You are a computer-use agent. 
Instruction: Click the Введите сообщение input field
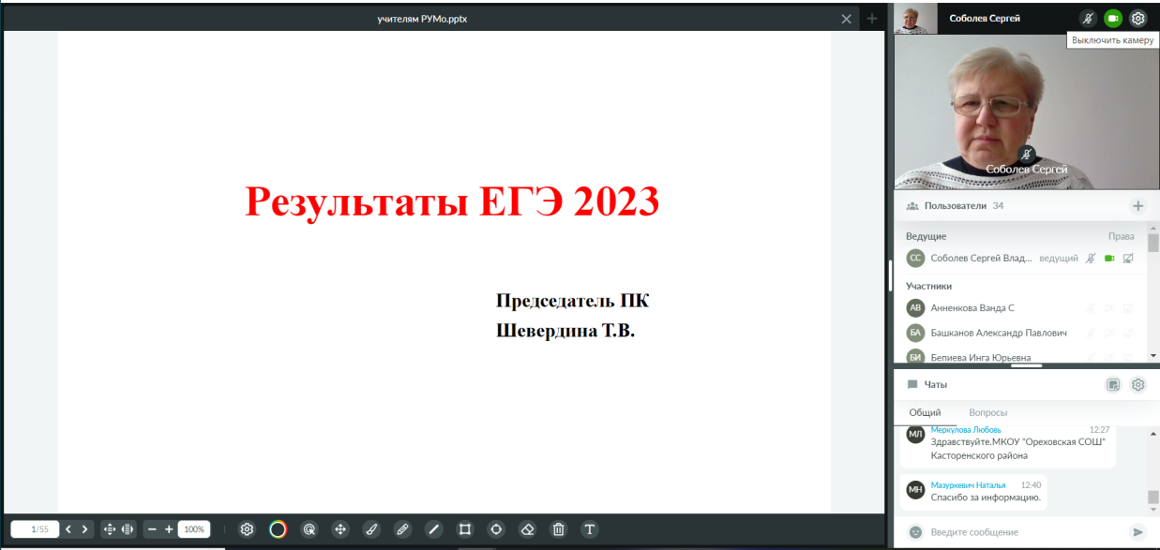tap(1027, 532)
